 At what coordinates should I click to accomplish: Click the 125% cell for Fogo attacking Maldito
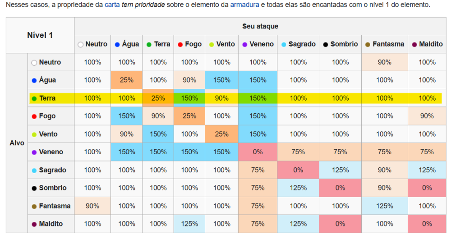coord(189,224)
